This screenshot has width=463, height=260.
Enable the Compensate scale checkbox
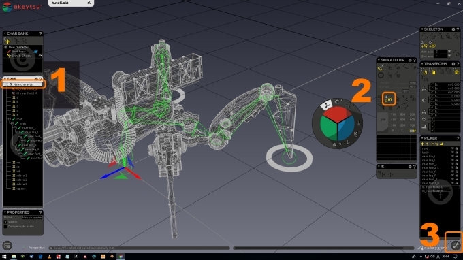click(5, 227)
